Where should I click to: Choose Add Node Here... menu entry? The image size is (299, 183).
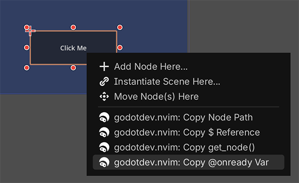[189, 67]
